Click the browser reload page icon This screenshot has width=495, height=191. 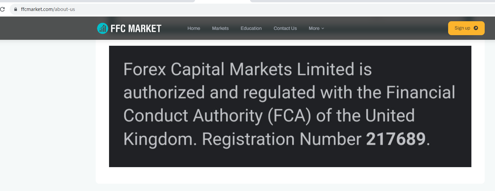click(x=2, y=9)
